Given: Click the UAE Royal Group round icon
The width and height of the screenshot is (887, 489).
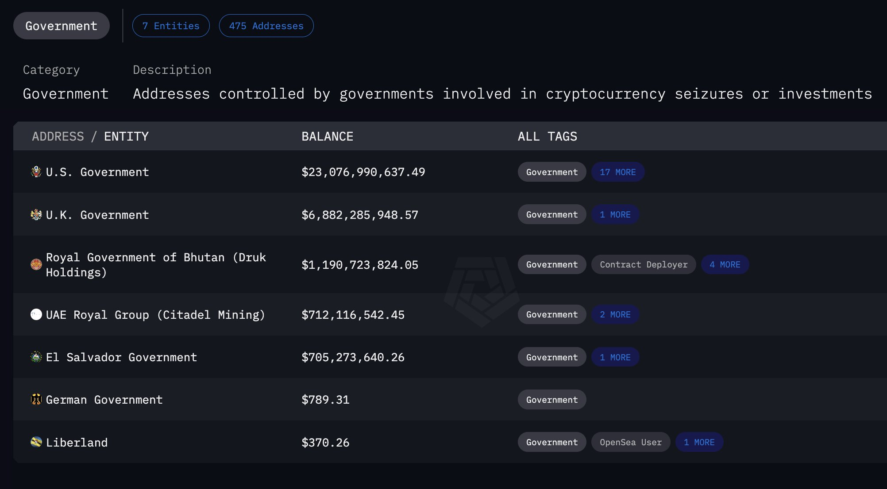Looking at the screenshot, I should [36, 314].
